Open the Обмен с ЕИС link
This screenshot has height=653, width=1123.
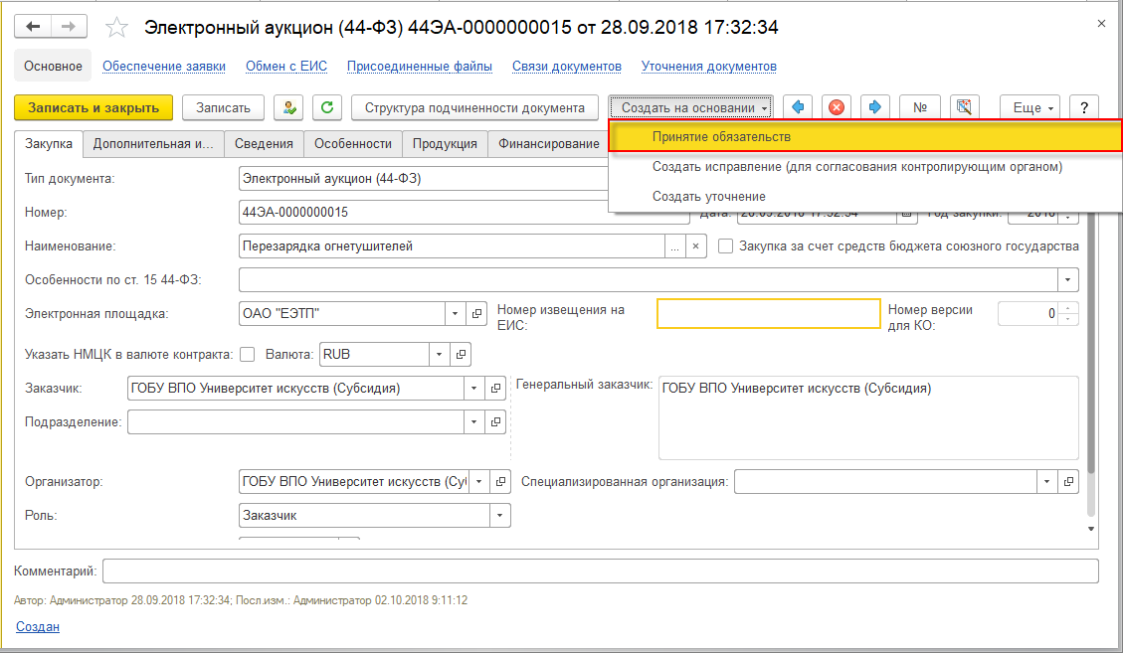coord(286,66)
